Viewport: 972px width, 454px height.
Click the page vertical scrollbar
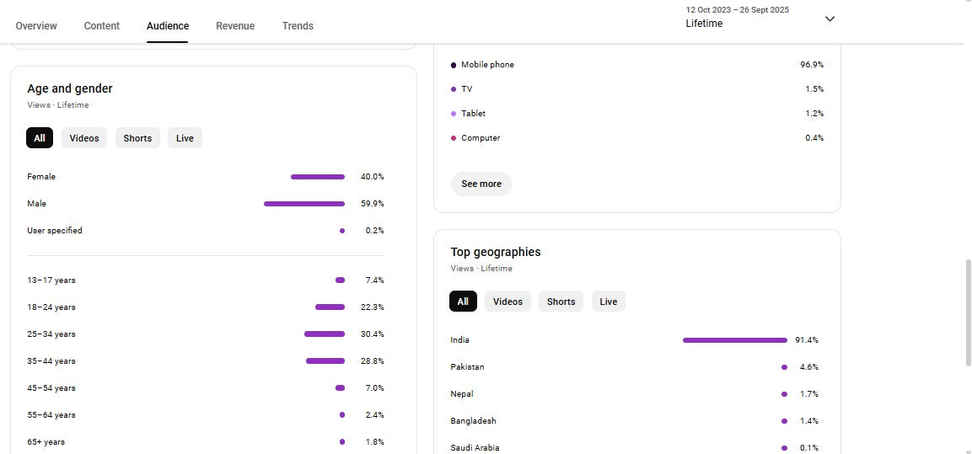click(x=967, y=312)
